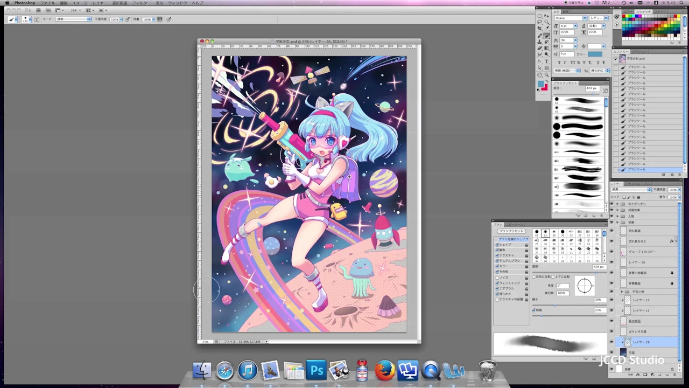
Task: Open the レイヤー menu
Action: [100, 3]
